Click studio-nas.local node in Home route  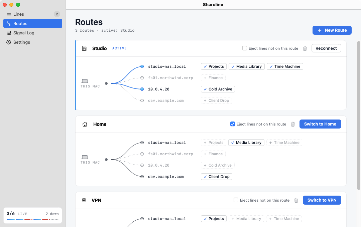tap(142, 143)
